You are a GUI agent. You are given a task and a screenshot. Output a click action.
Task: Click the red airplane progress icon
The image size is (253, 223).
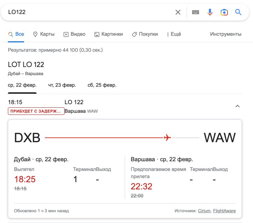pos(167,138)
